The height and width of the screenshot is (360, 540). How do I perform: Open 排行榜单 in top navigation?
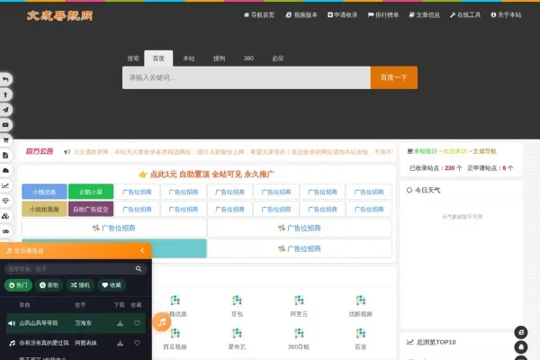(383, 14)
